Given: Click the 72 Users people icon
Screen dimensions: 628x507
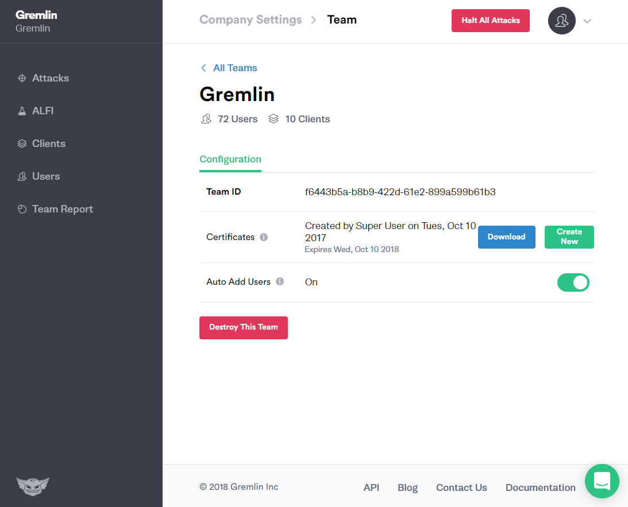Looking at the screenshot, I should pyautogui.click(x=206, y=119).
